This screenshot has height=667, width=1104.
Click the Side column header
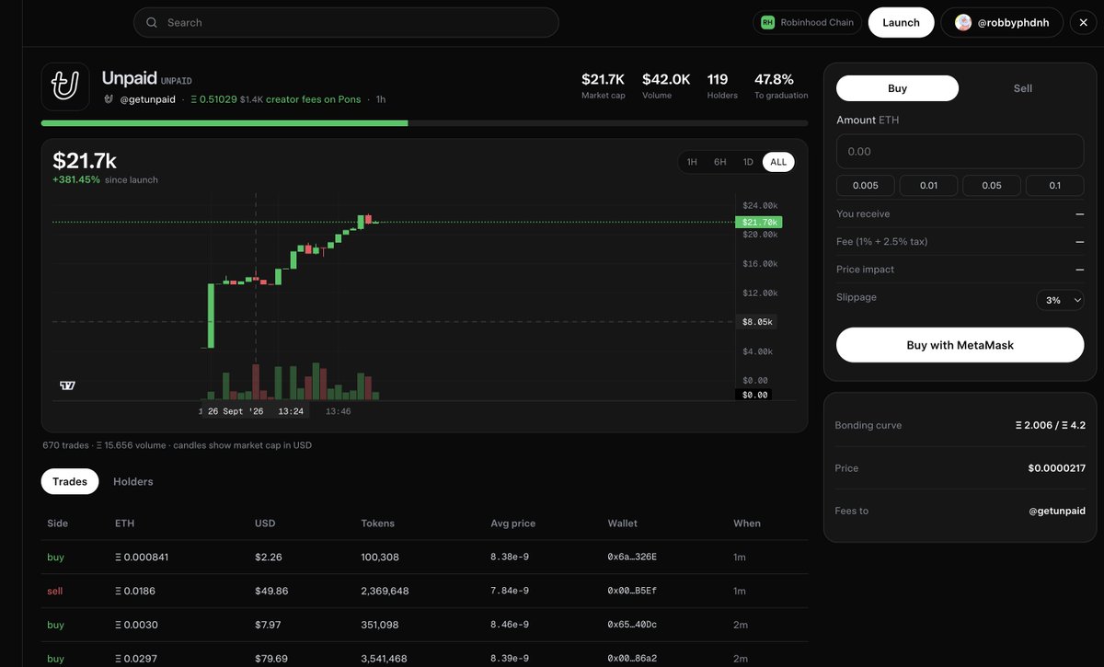click(58, 523)
